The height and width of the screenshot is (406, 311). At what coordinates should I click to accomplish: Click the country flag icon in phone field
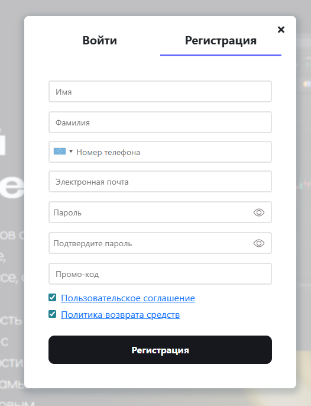(60, 152)
